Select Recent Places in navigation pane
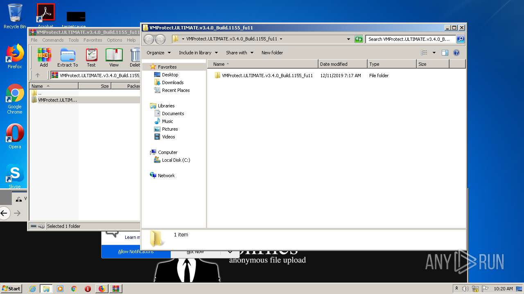The width and height of the screenshot is (524, 294). point(176,90)
